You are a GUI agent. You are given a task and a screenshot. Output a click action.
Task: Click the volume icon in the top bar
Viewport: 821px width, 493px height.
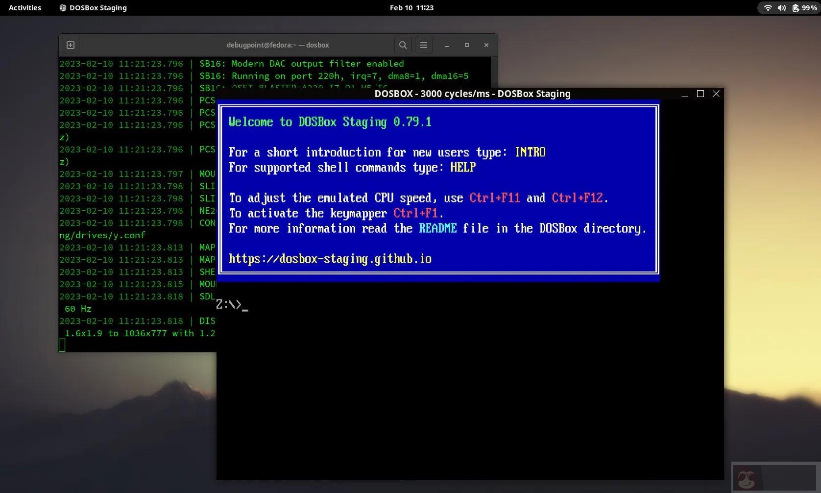point(781,7)
